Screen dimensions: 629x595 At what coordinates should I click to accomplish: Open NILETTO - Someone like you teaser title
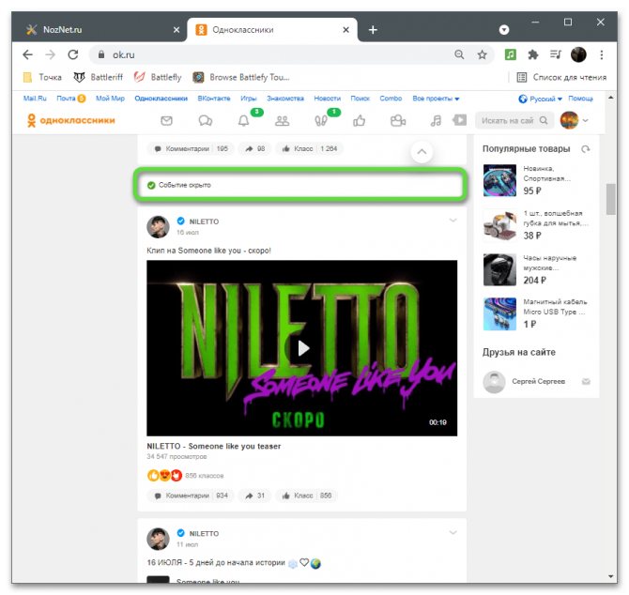[x=214, y=447]
